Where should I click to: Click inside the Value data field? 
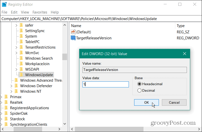[x=105, y=84]
